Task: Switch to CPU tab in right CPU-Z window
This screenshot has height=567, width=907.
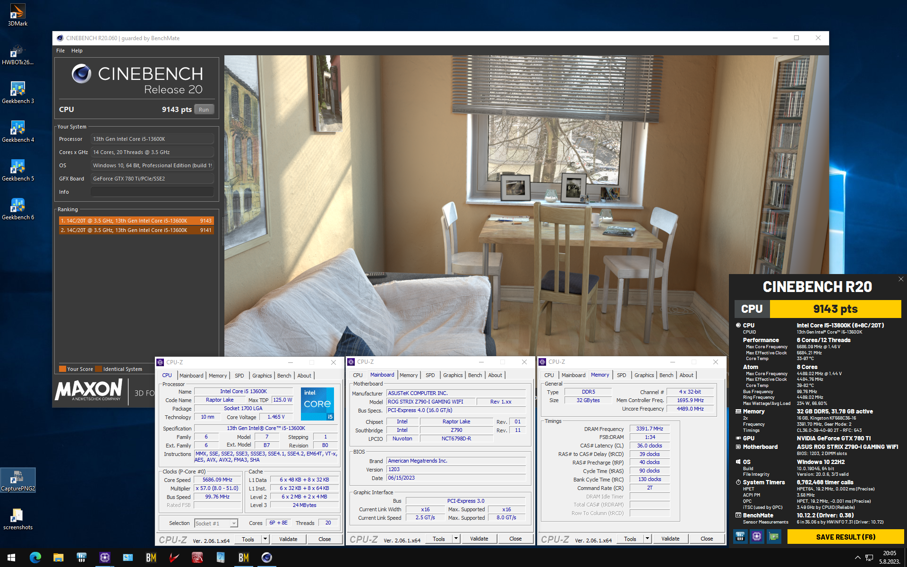Action: 549,375
